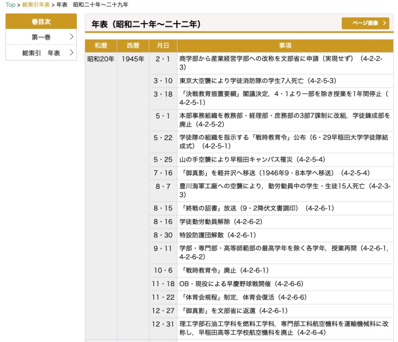Click the 西暦 column header
This screenshot has width=398, height=342.
(x=133, y=46)
